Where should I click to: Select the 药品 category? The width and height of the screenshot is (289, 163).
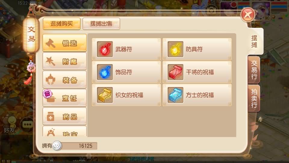click(64, 116)
